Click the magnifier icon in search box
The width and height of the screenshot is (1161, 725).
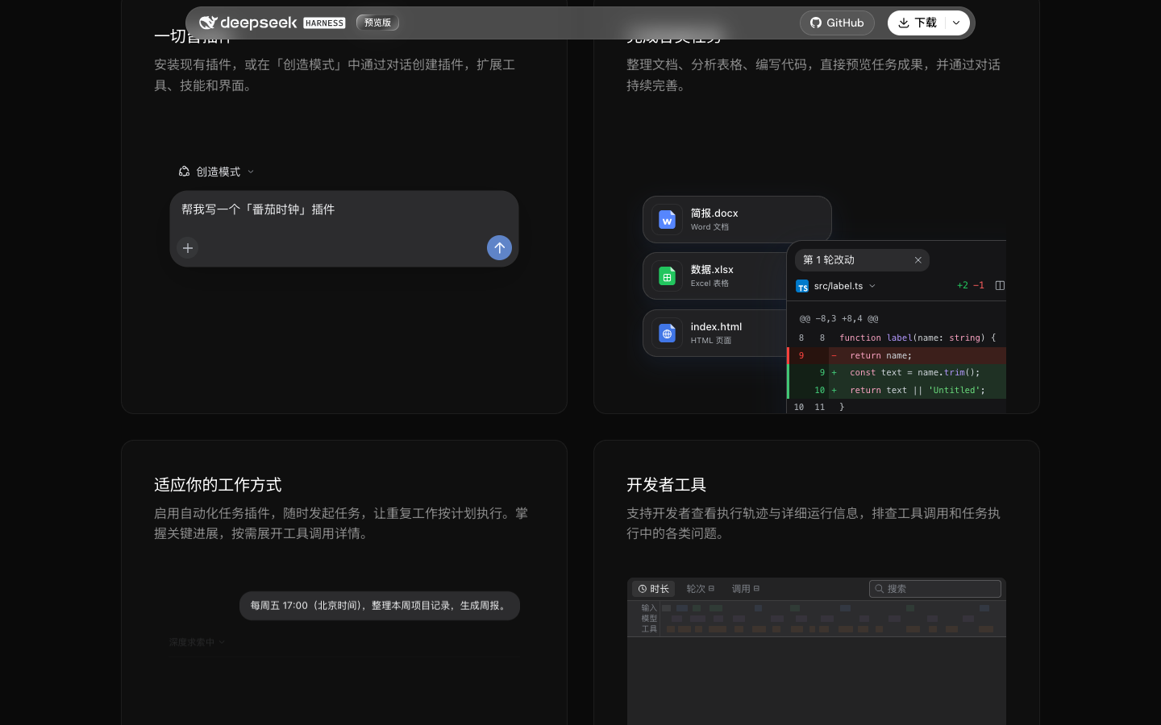880,589
